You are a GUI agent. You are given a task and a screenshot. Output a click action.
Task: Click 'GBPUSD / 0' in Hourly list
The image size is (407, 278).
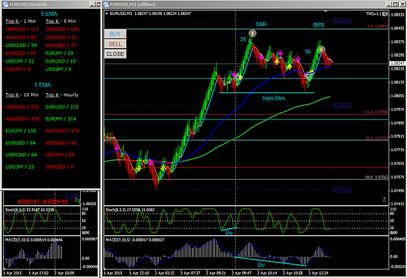59,167
